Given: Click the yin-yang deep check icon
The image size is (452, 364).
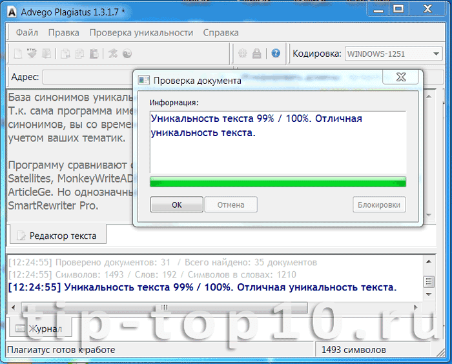Looking at the screenshot, I should [127, 54].
